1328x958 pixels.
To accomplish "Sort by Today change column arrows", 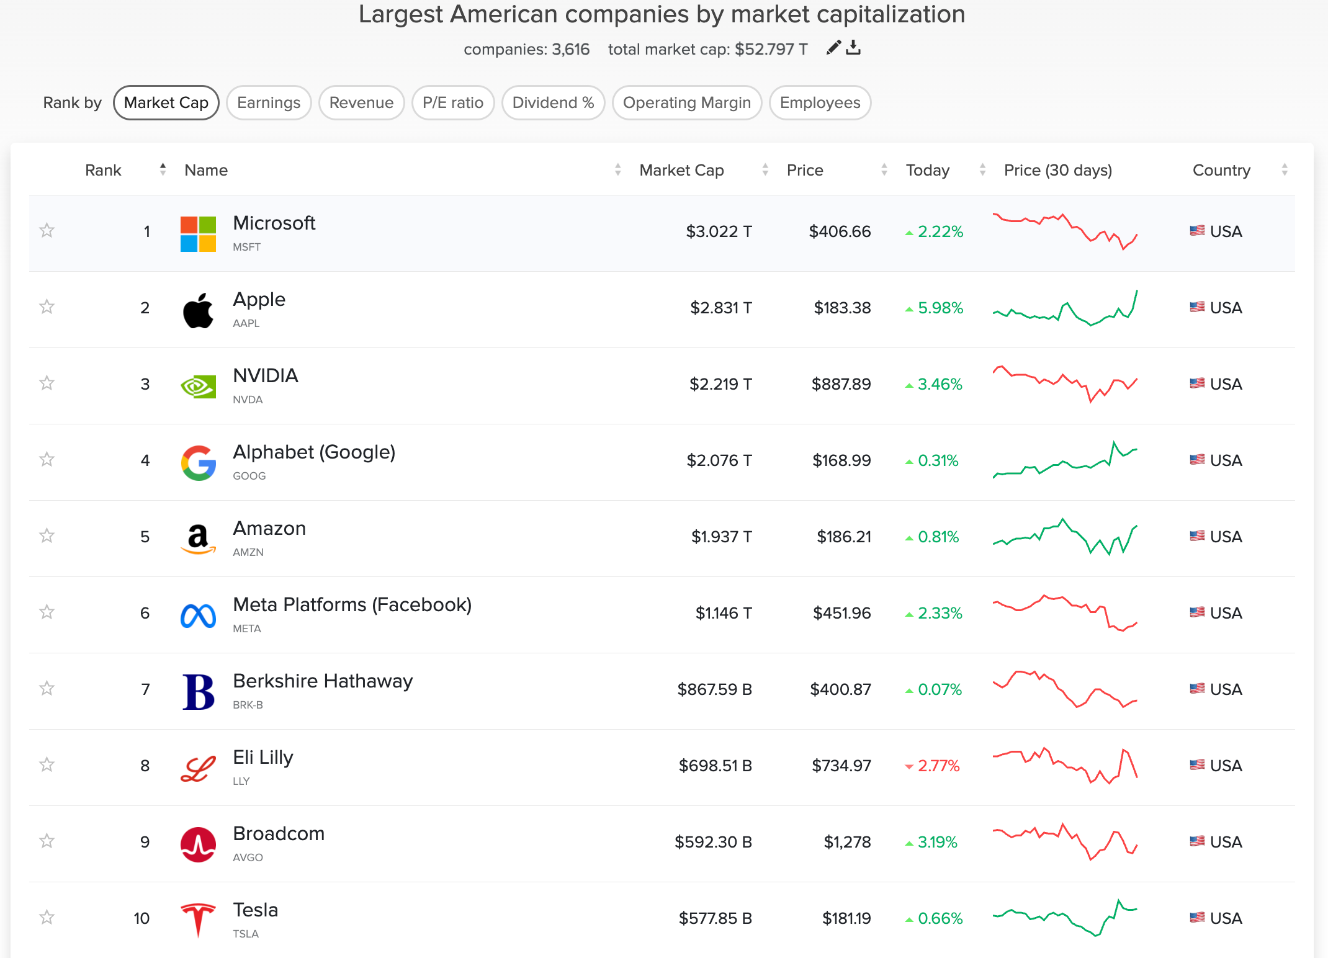I will pyautogui.click(x=982, y=169).
